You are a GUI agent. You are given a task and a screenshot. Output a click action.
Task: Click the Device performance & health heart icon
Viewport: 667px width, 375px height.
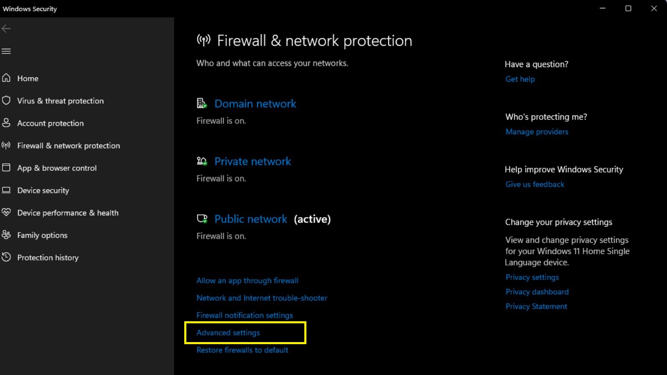pos(6,212)
